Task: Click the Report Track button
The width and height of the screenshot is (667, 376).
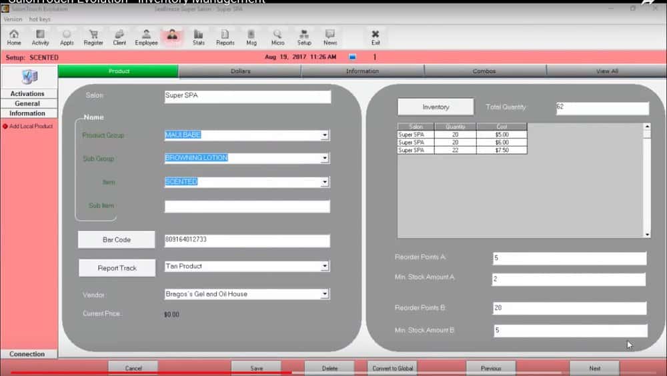Action: coord(117,268)
